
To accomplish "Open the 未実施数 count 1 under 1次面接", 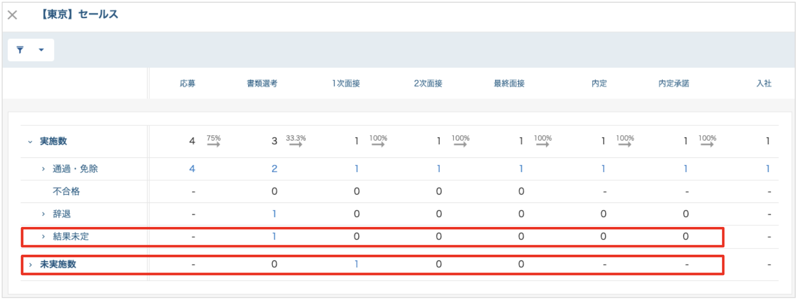I will click(356, 264).
